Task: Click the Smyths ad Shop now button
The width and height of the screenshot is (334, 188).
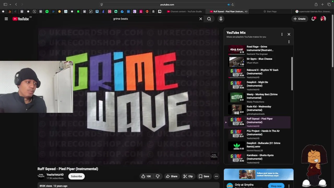Action: [276, 186]
